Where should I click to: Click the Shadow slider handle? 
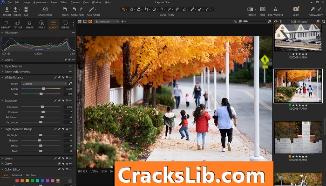click(39, 140)
